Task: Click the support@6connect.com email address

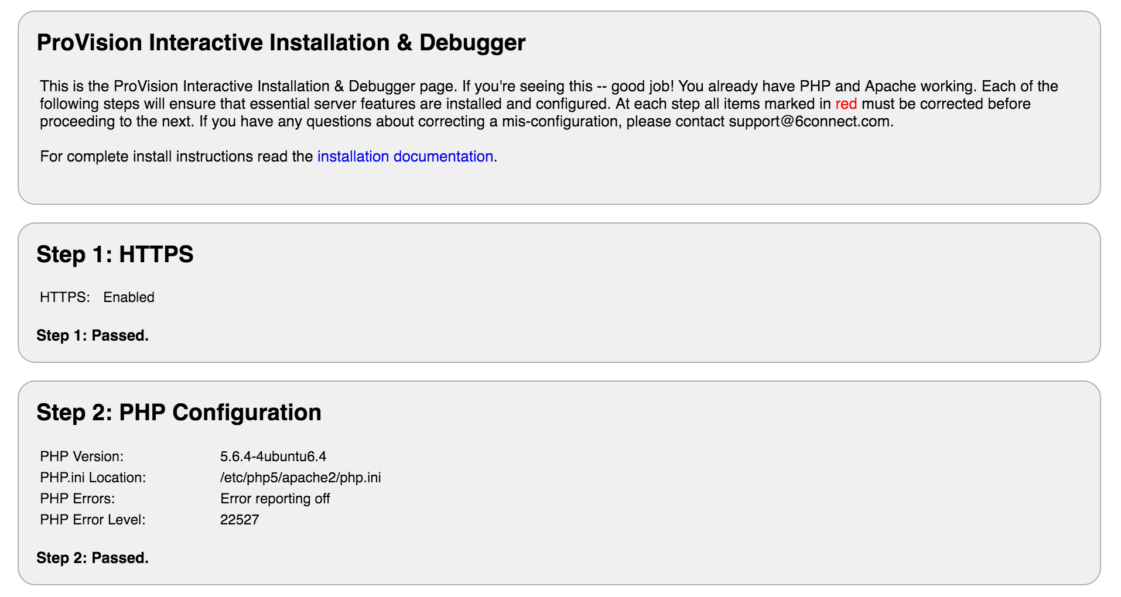Action: [809, 122]
